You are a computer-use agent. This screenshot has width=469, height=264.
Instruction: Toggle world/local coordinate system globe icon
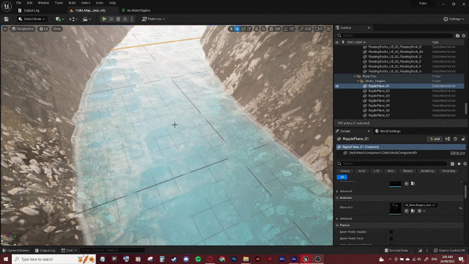(257, 29)
